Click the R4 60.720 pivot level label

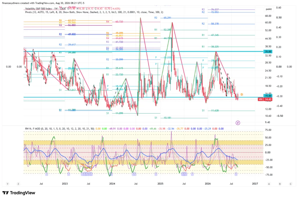115,21
